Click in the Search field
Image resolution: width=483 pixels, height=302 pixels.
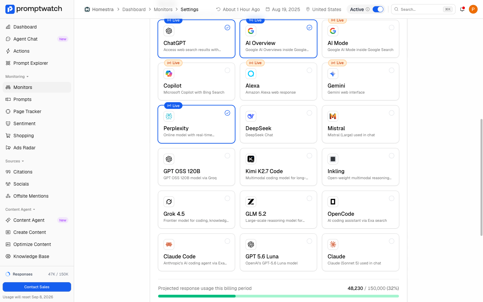(423, 9)
